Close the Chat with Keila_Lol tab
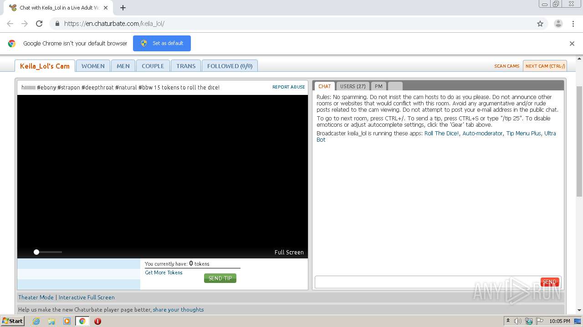Viewport: 583px width, 327px height. coord(106,8)
